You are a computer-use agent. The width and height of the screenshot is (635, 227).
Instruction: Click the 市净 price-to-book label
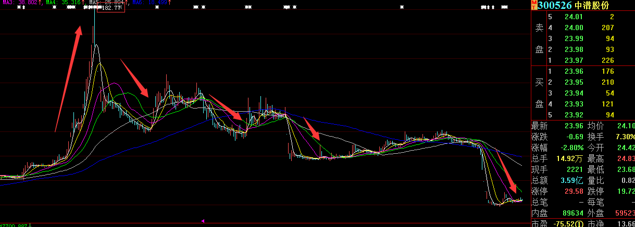tap(595, 223)
